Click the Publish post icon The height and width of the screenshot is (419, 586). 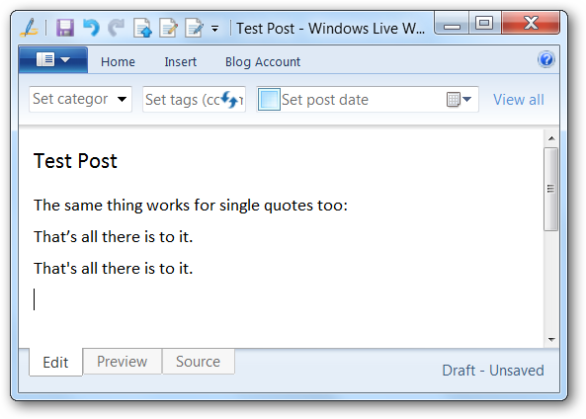tap(142, 28)
